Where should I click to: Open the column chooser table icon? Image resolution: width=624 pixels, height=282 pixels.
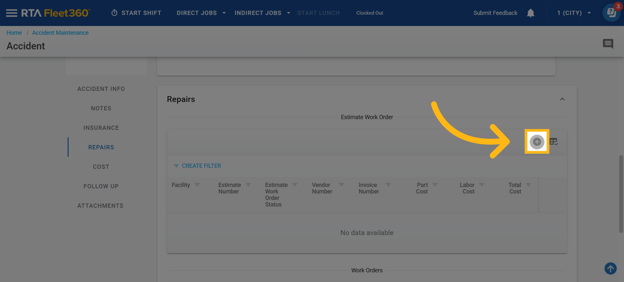pyautogui.click(x=553, y=142)
